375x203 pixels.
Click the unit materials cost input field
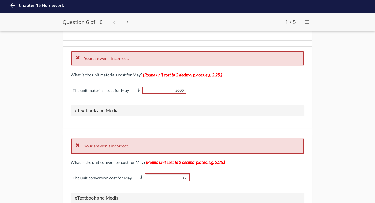[164, 90]
